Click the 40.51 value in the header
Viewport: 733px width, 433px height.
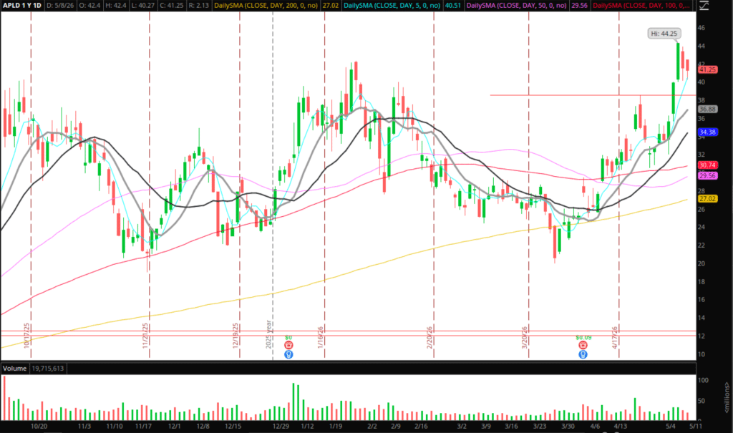pos(452,6)
